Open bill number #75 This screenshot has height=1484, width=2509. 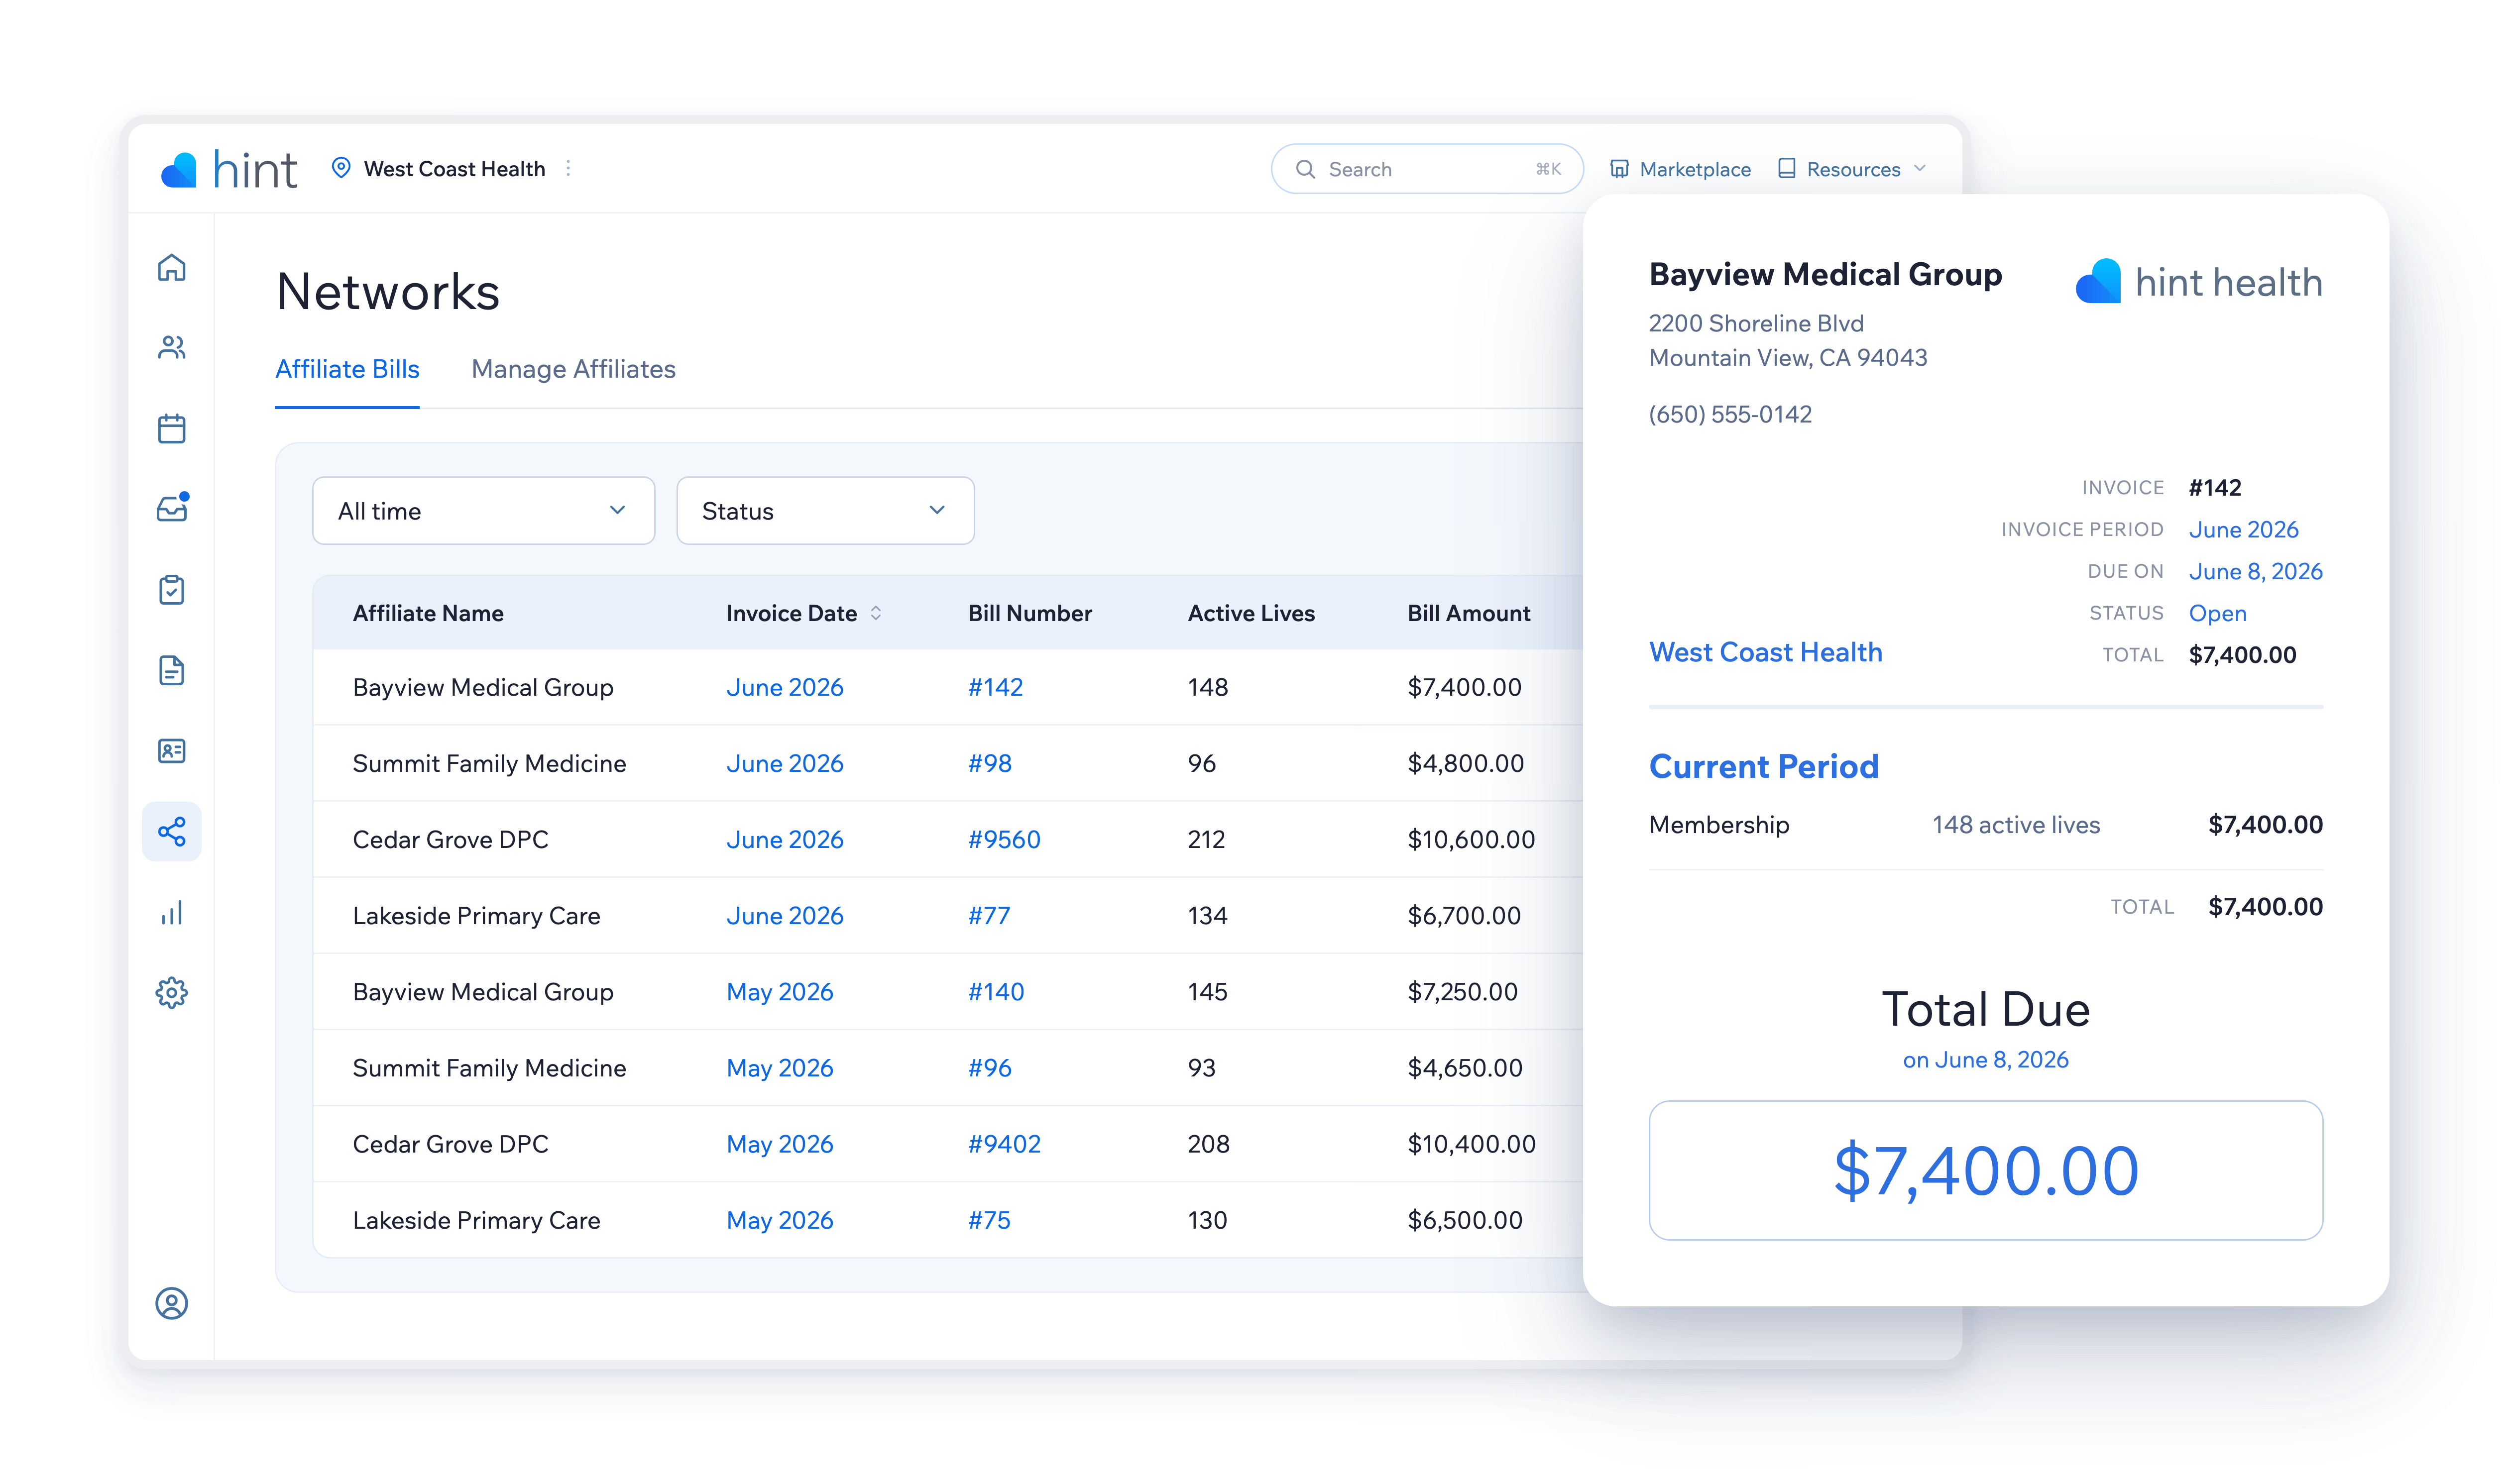[x=988, y=1220]
